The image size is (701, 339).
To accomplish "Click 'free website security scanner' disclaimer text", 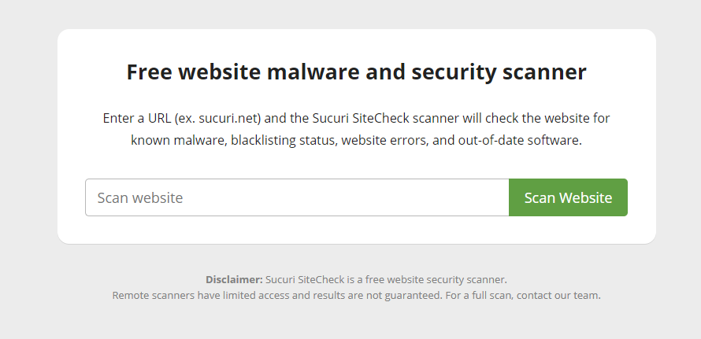I will pos(436,279).
